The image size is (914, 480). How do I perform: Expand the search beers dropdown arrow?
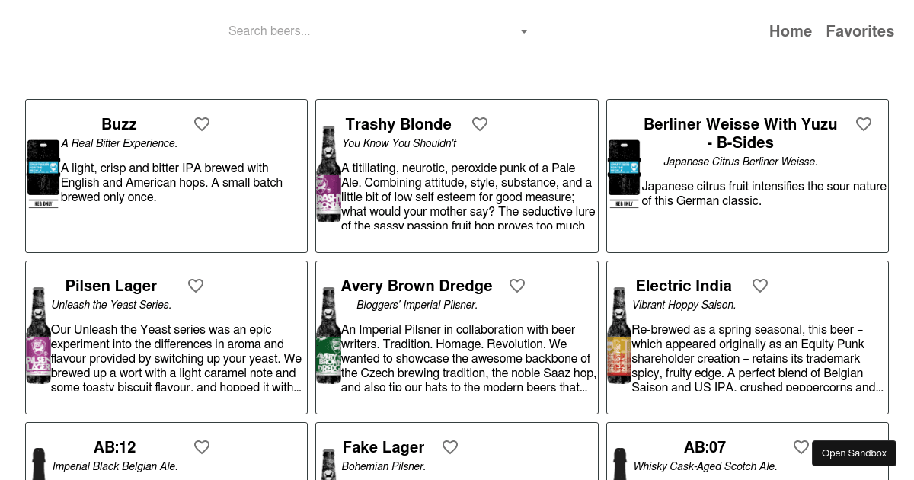524,31
